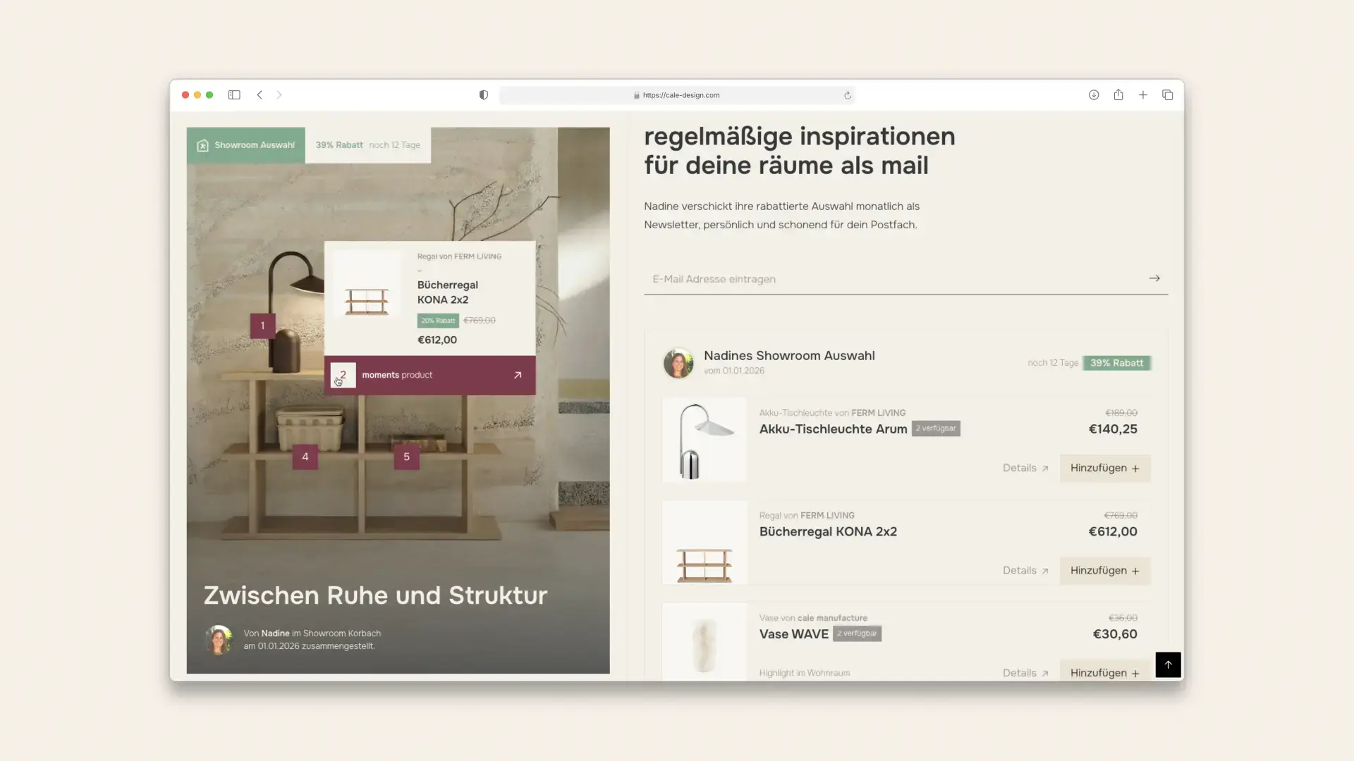
Task: Select product marker 5 on the showroom image
Action: (406, 457)
